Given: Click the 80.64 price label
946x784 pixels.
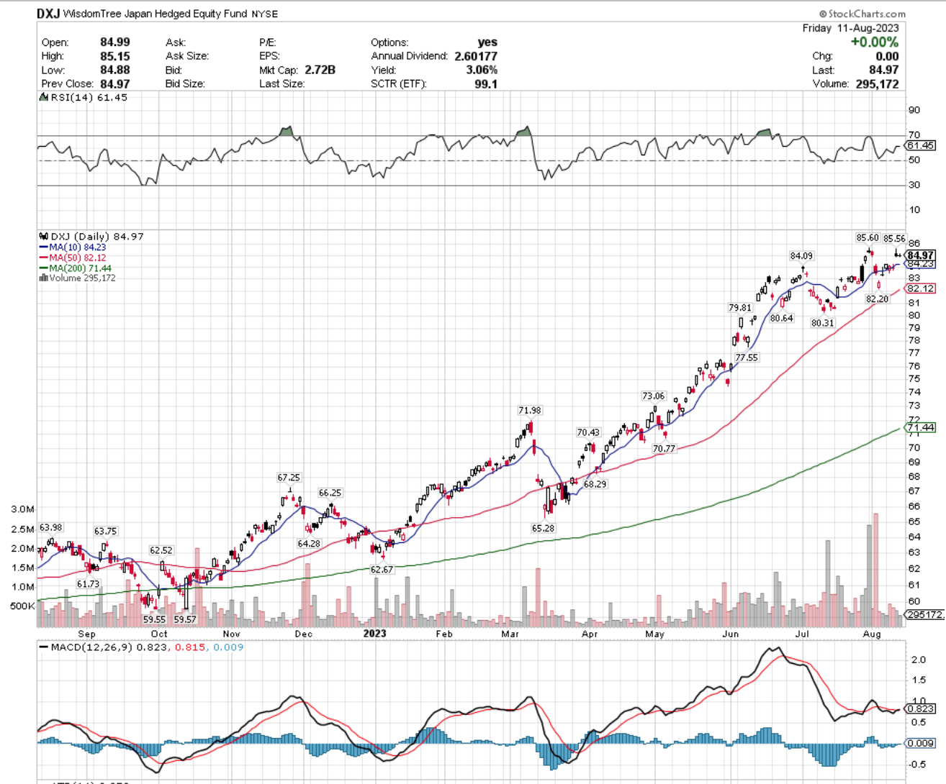Looking at the screenshot, I should pos(781,318).
